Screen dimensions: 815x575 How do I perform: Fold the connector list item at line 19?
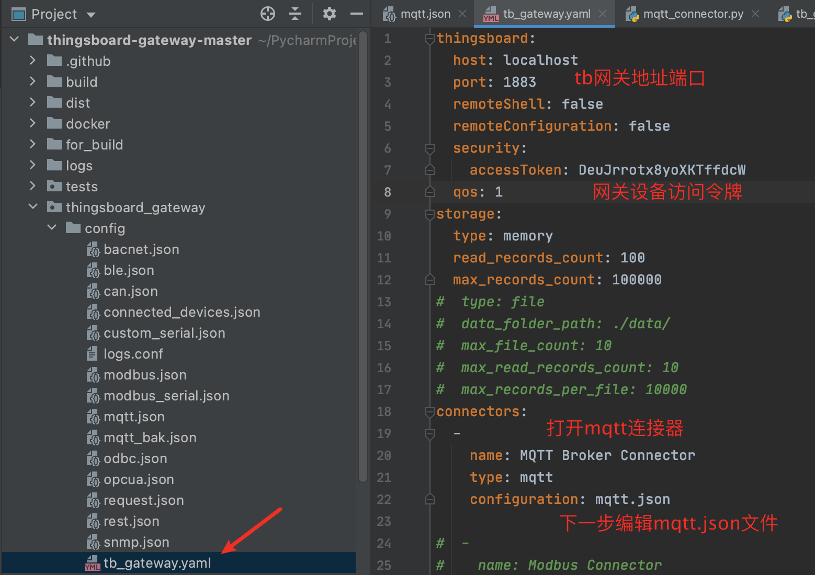click(430, 433)
